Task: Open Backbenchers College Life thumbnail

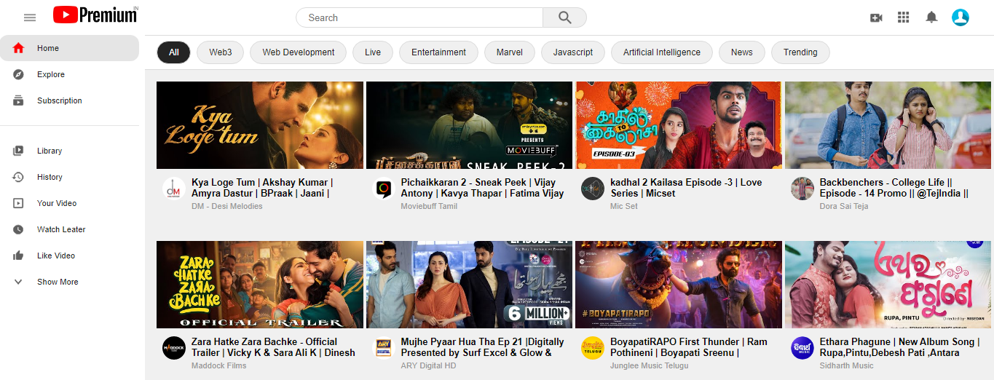Action: point(888,125)
